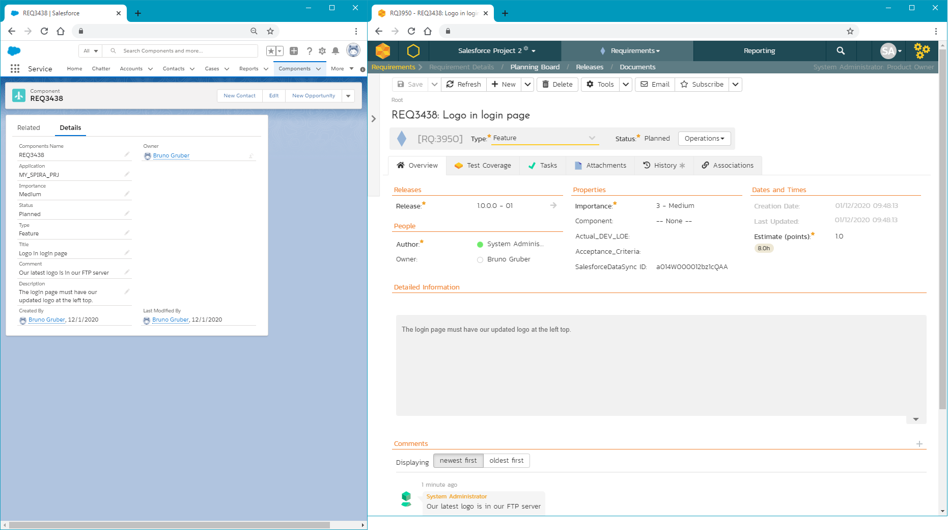Open the Operations dropdown
Image resolution: width=948 pixels, height=530 pixels.
pos(704,139)
